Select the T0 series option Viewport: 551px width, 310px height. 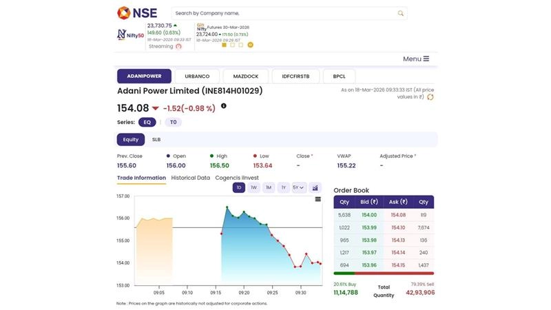tap(173, 122)
